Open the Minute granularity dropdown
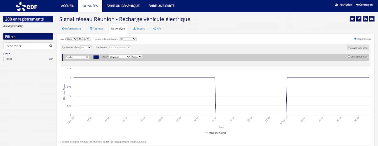The height and width of the screenshot is (146, 378). click(x=84, y=39)
